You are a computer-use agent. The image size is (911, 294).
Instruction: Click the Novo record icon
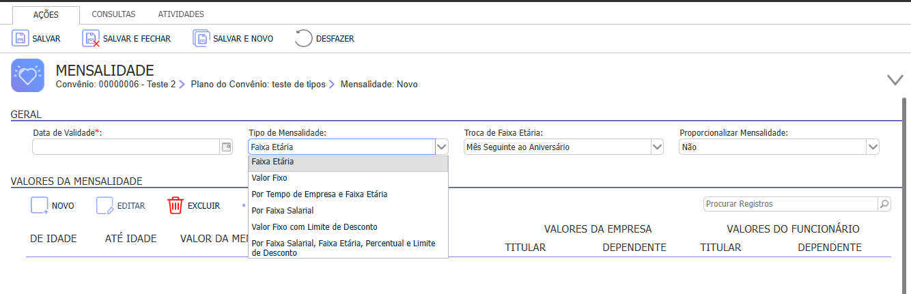coord(40,205)
